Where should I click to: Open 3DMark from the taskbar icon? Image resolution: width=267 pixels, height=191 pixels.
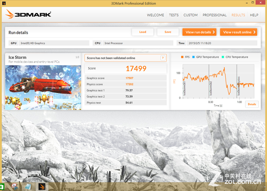click(x=42, y=186)
